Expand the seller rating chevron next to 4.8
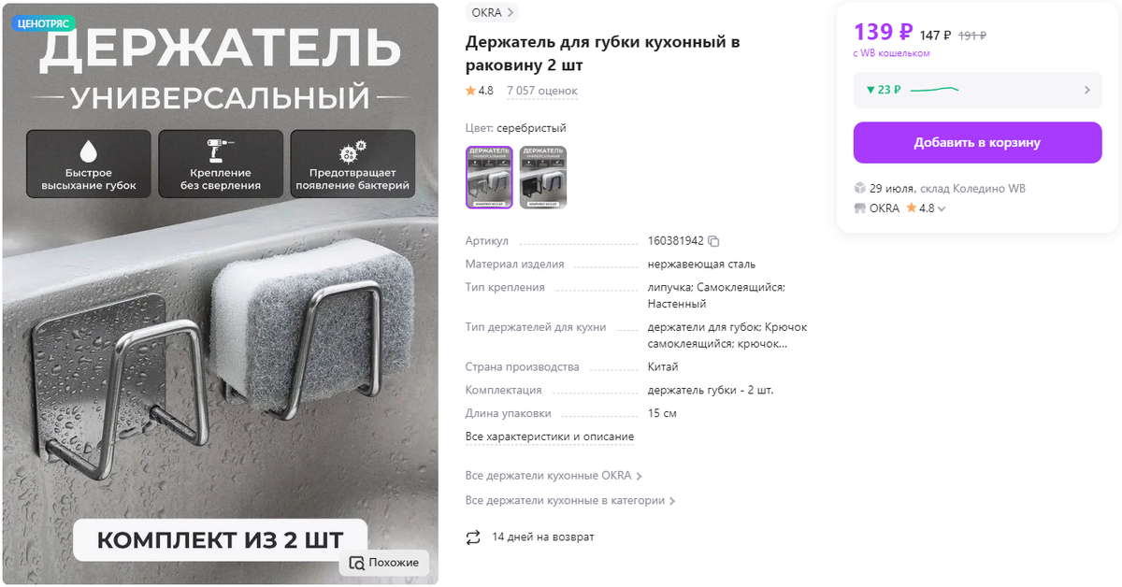 coord(942,209)
